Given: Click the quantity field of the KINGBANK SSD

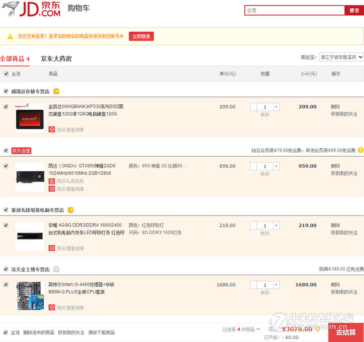Looking at the screenshot, I should pyautogui.click(x=265, y=107).
